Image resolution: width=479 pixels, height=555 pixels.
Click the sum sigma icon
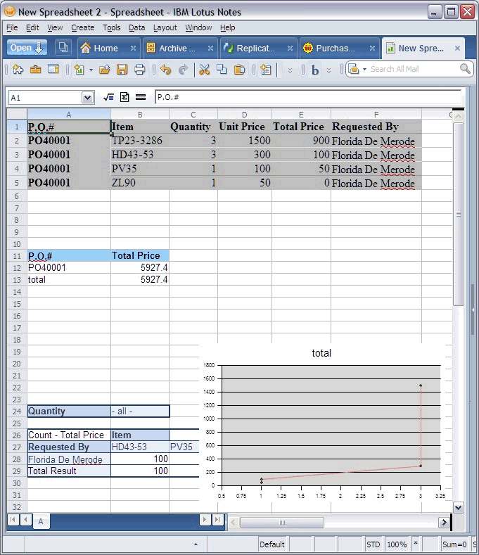coord(124,97)
